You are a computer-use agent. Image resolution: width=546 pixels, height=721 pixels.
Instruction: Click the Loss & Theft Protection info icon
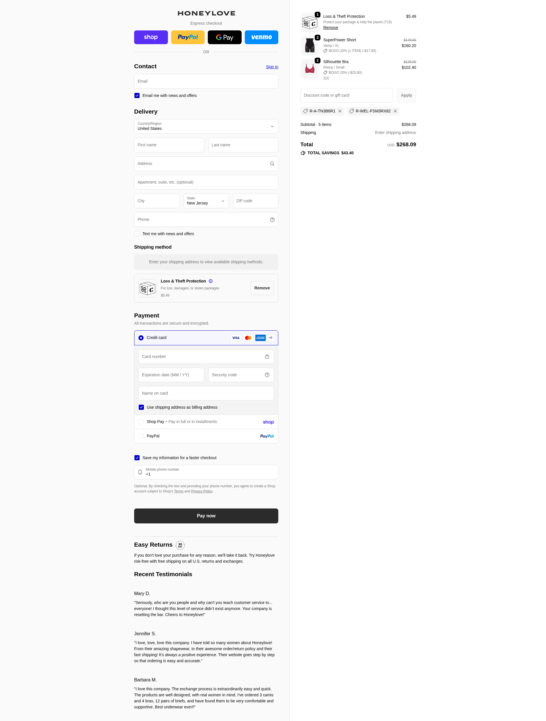pos(210,281)
